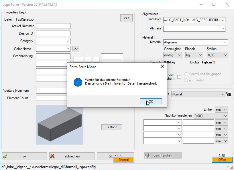Click the abbrechen button

pos(72,156)
